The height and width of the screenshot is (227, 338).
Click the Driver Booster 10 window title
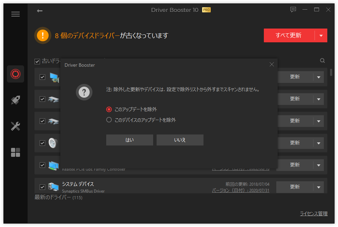tap(175, 10)
